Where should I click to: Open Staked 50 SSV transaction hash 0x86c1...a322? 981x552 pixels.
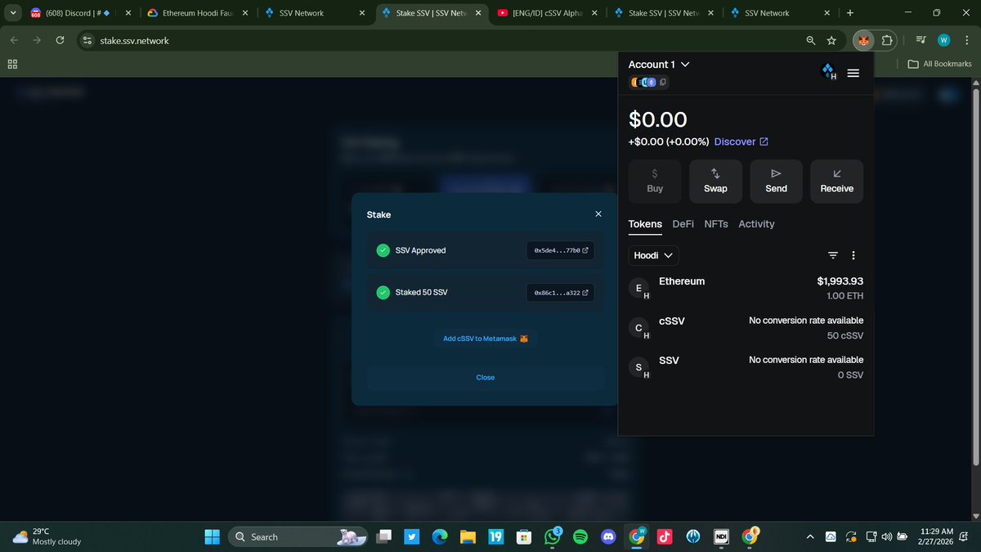coord(561,292)
